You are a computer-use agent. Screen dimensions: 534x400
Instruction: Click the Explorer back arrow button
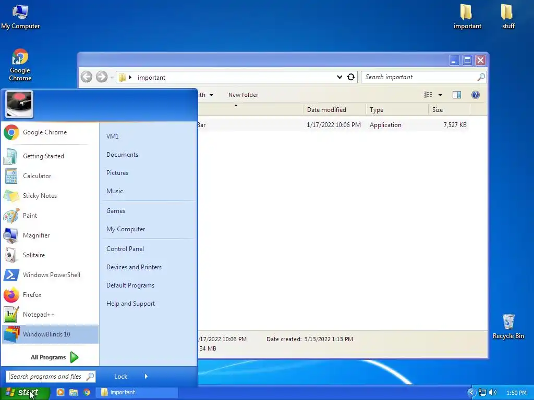tap(87, 77)
